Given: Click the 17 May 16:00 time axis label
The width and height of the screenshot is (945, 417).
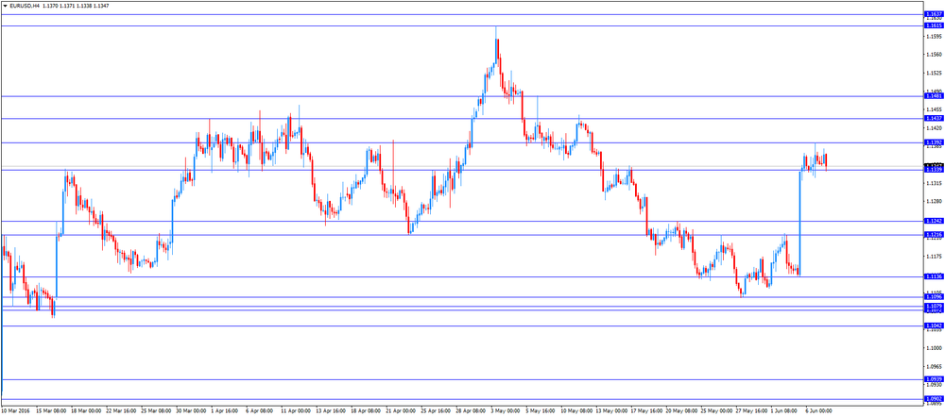Looking at the screenshot, I should point(645,412).
